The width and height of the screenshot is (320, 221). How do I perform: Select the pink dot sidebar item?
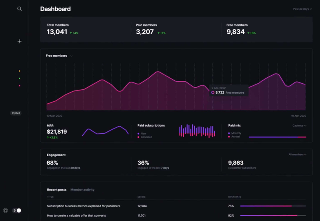(19, 86)
